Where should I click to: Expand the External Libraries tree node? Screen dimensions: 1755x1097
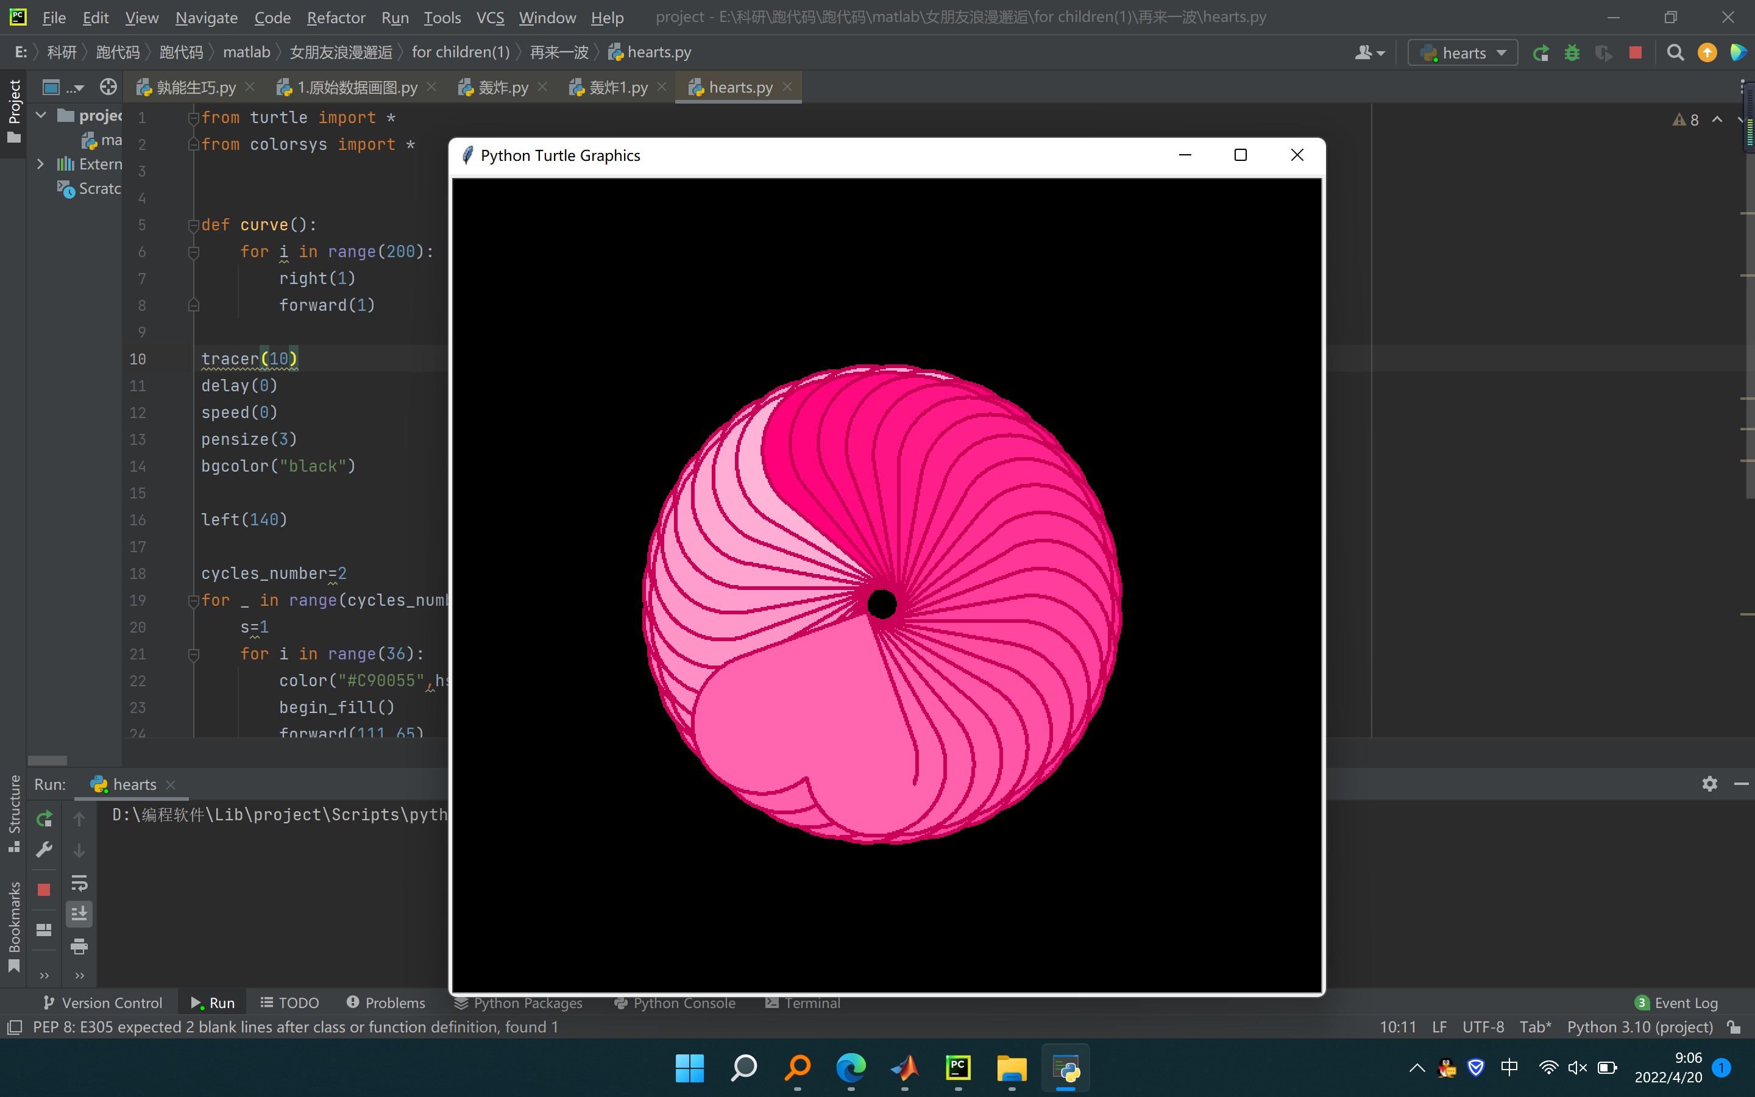point(41,164)
